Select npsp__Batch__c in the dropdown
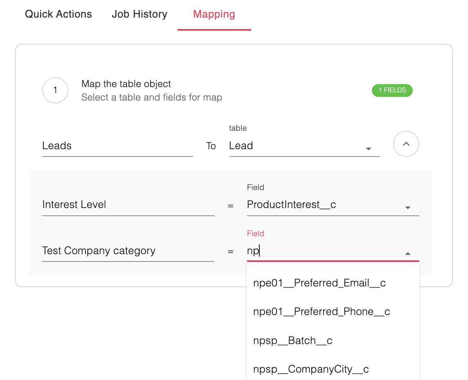Image resolution: width=468 pixels, height=380 pixels. [x=293, y=340]
